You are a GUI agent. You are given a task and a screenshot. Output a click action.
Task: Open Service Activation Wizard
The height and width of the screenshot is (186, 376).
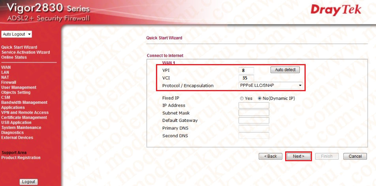(x=25, y=52)
